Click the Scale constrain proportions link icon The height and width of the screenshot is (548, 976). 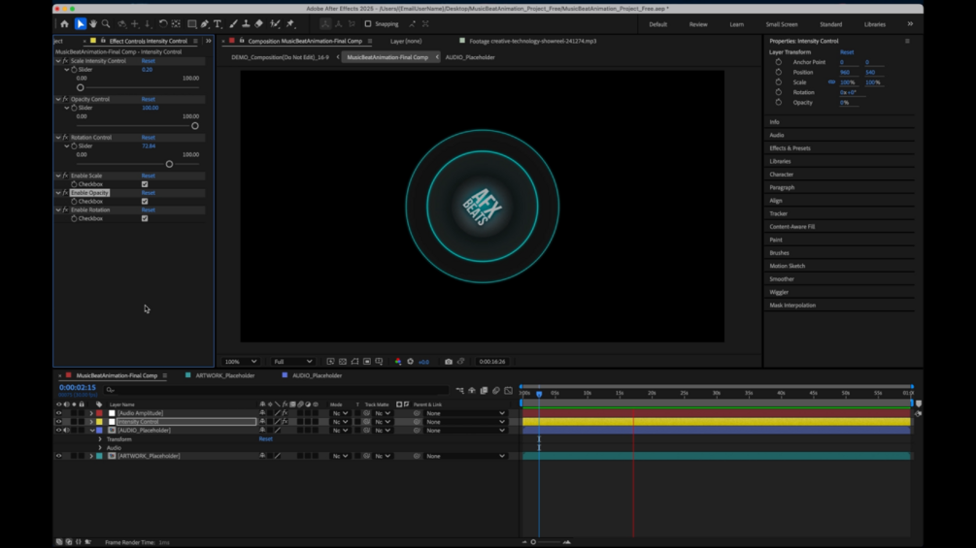pos(831,82)
